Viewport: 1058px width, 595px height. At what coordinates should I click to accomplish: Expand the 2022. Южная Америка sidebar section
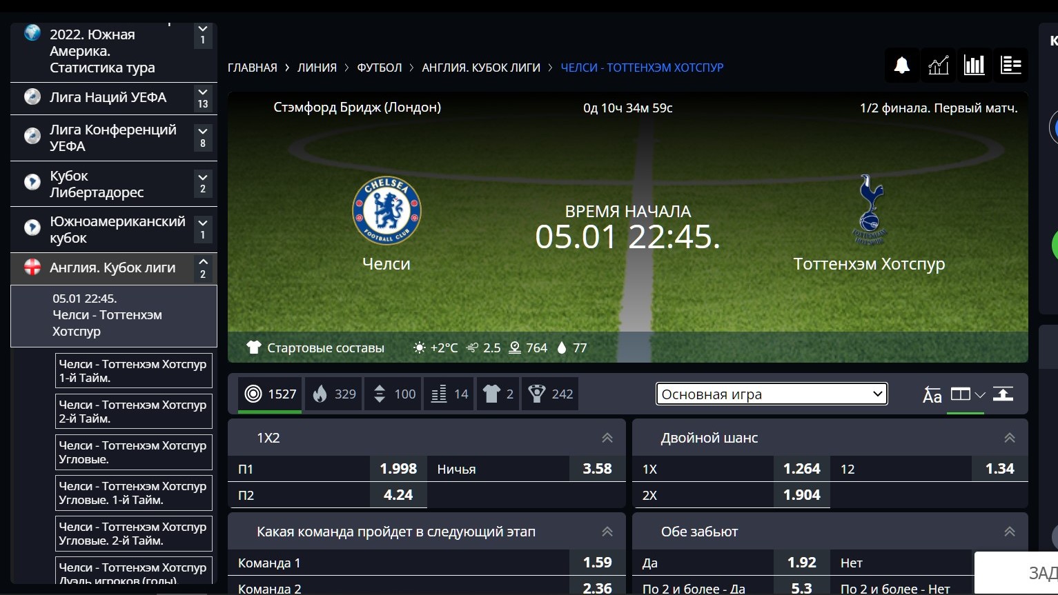pos(203,34)
